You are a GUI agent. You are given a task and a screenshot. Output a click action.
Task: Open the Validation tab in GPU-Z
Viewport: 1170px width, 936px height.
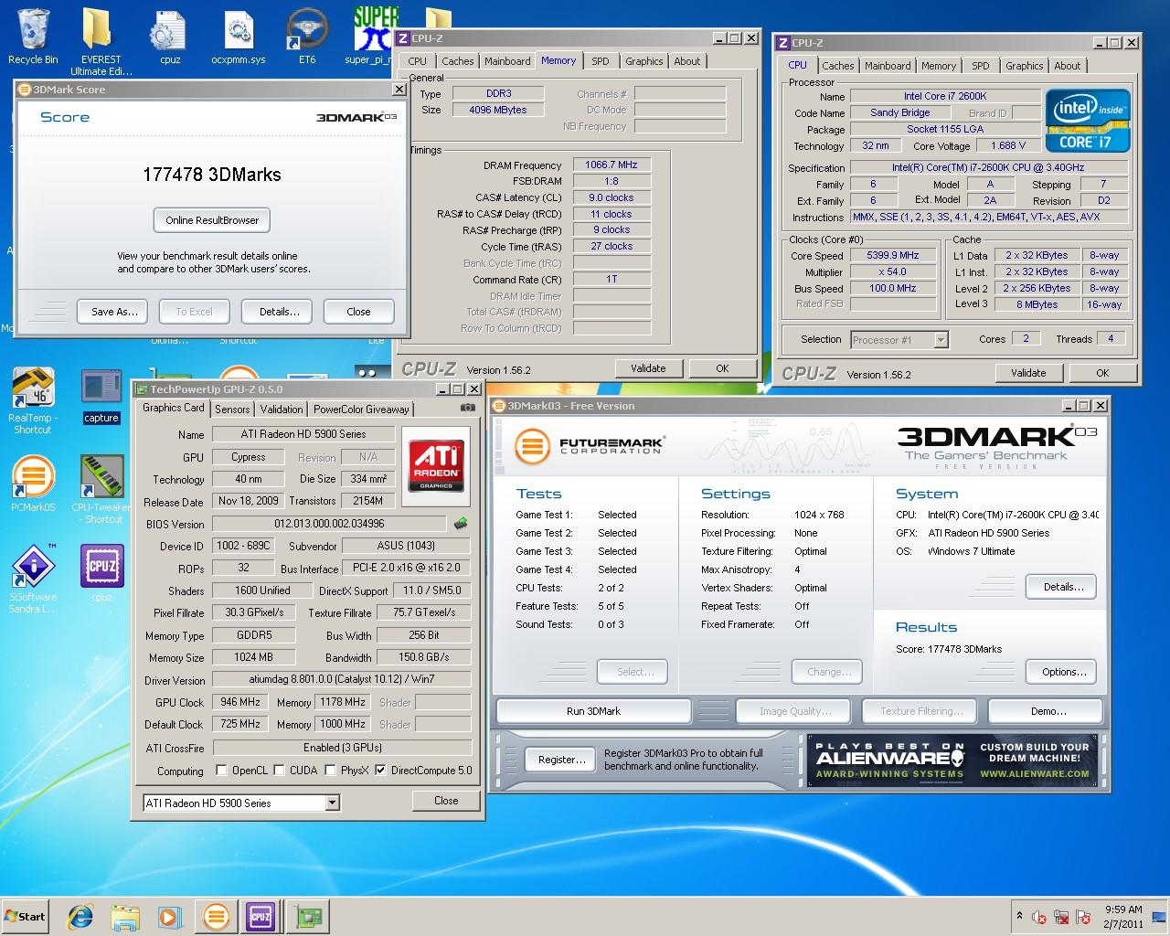coord(281,409)
